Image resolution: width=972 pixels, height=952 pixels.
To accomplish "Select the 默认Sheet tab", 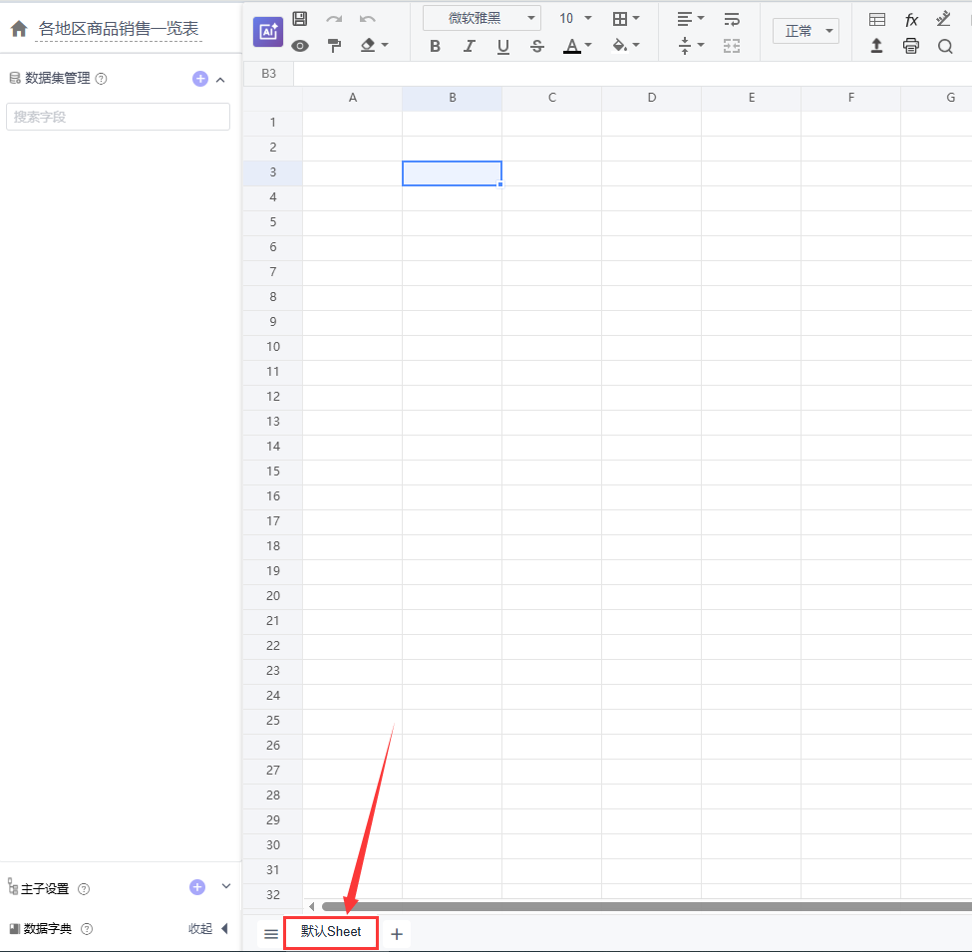I will 331,932.
